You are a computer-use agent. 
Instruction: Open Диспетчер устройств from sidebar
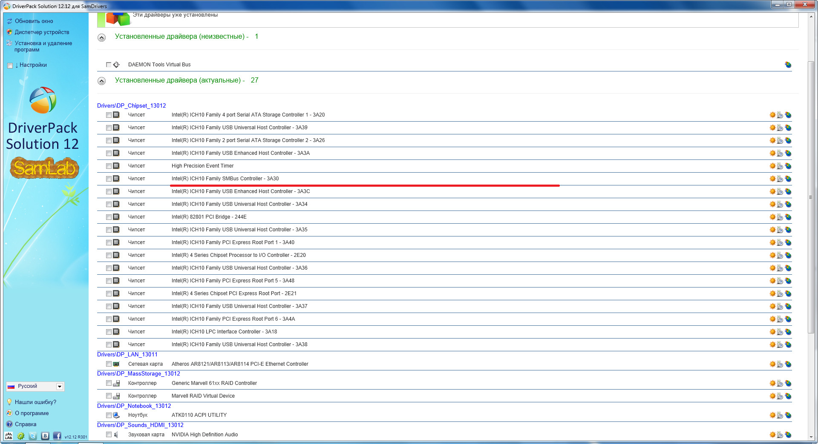(42, 32)
